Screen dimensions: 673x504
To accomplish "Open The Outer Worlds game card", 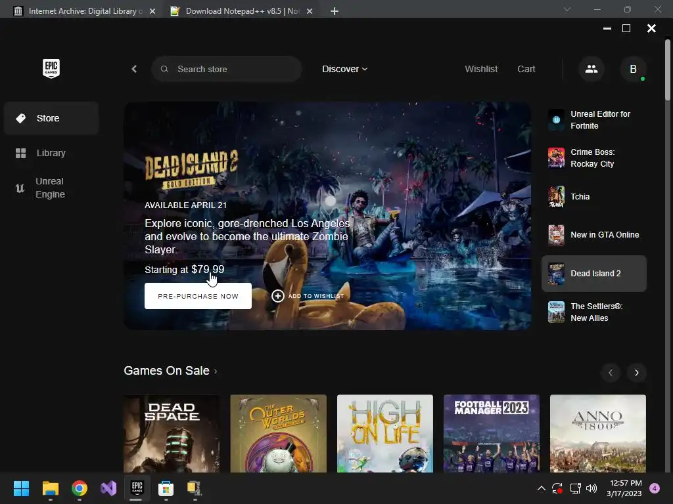I will click(x=278, y=433).
